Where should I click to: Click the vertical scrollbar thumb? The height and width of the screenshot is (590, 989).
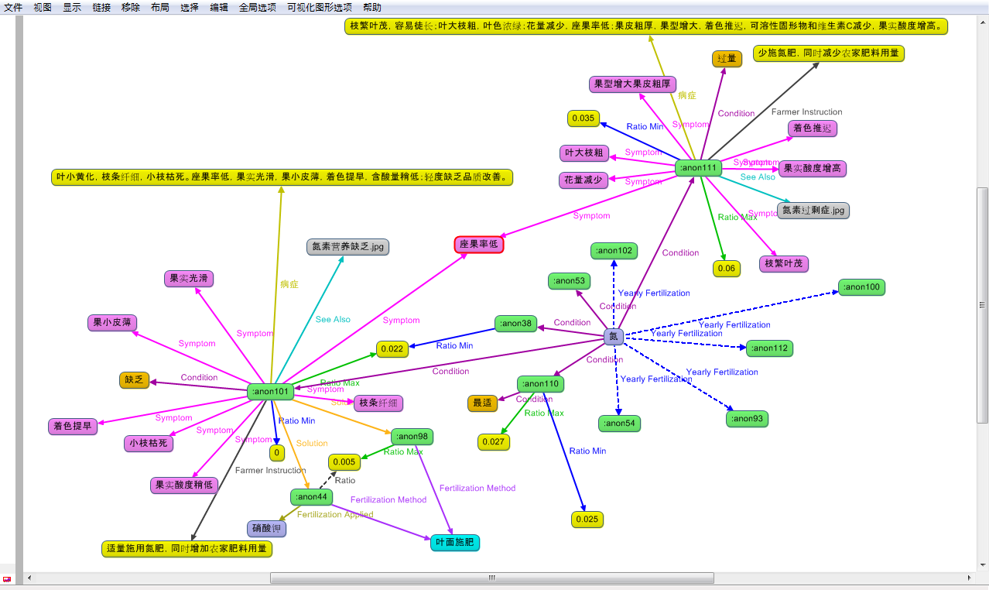click(982, 304)
